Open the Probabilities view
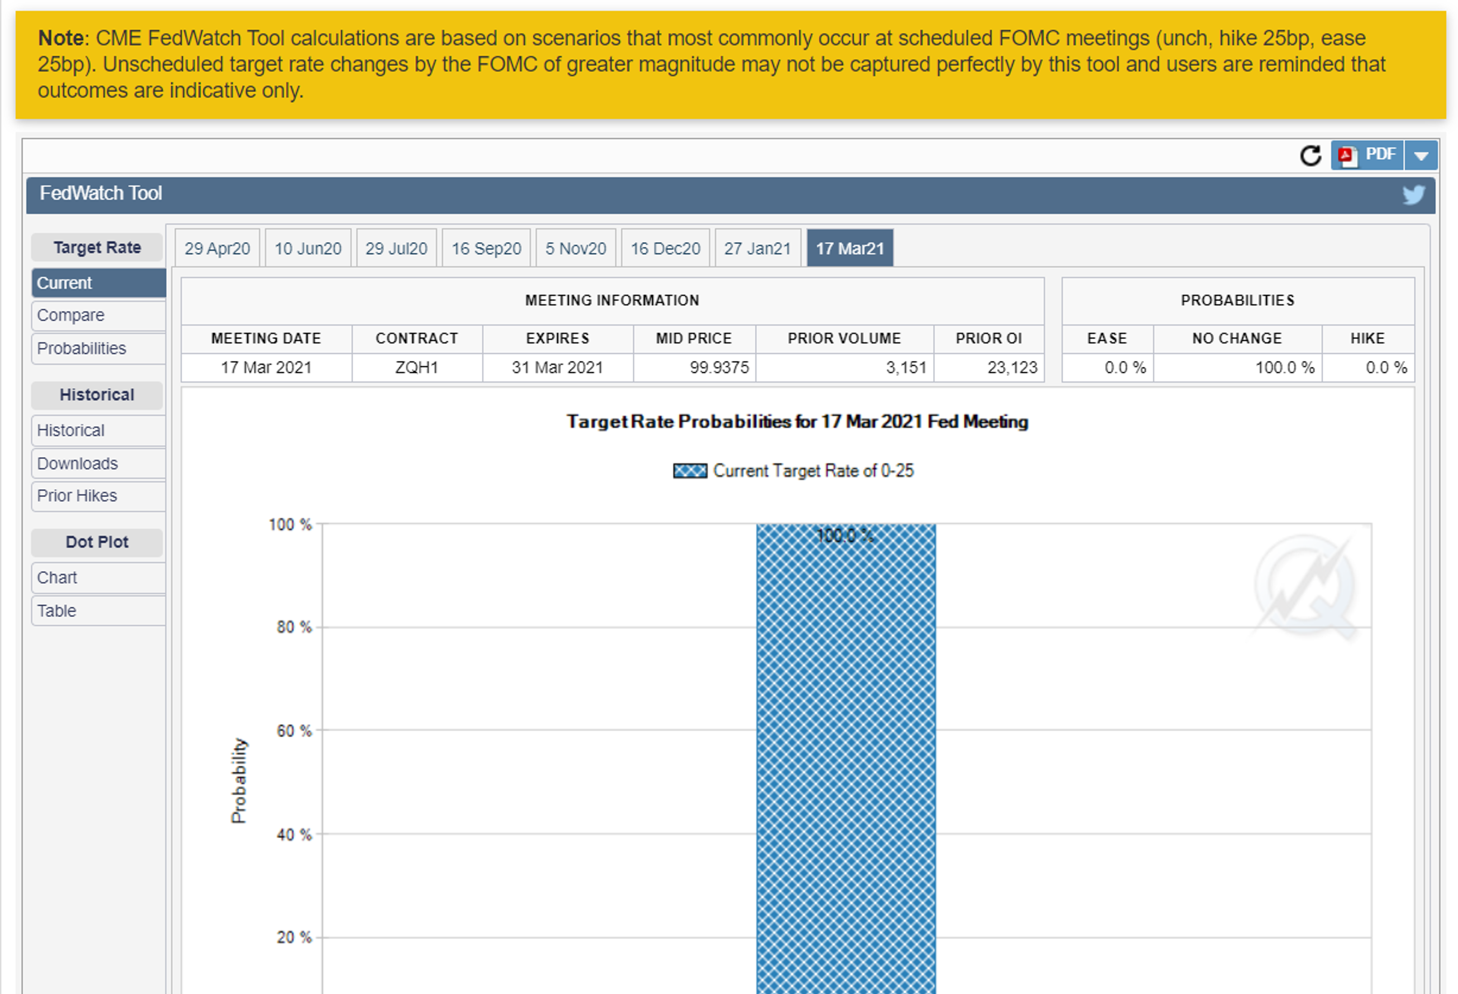The width and height of the screenshot is (1458, 994). 98,348
